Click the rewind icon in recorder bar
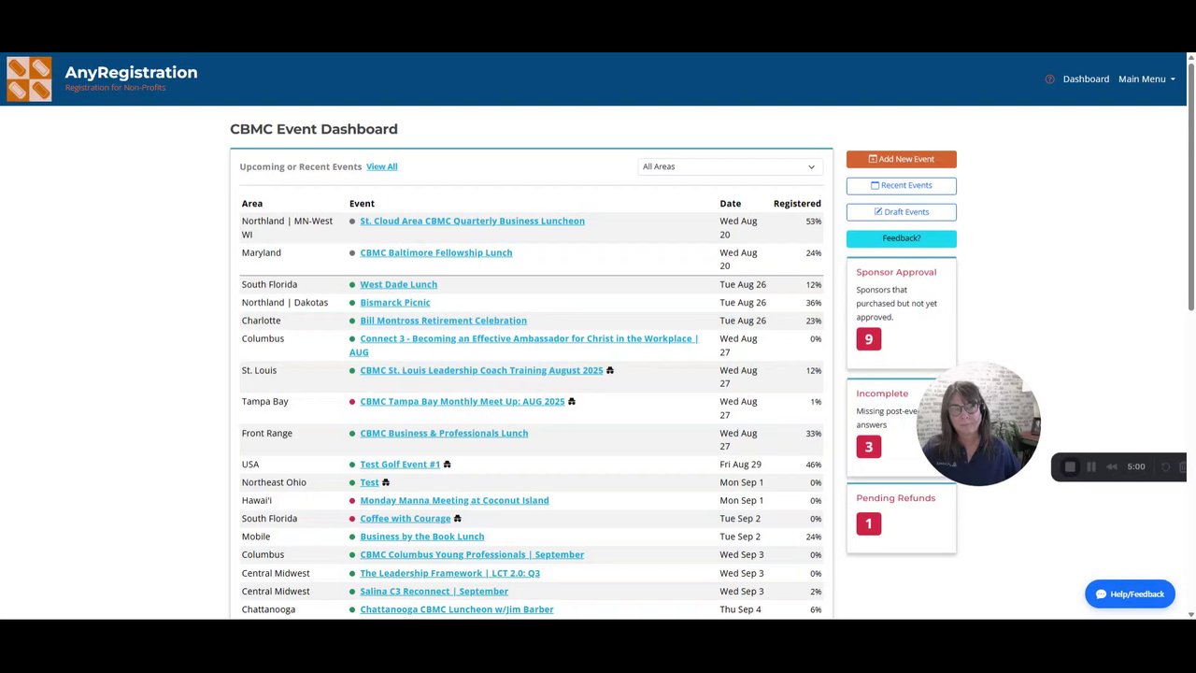1196x673 pixels. click(x=1112, y=467)
